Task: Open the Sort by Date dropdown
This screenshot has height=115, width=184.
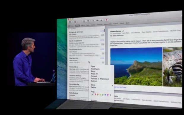Action: tap(72, 29)
